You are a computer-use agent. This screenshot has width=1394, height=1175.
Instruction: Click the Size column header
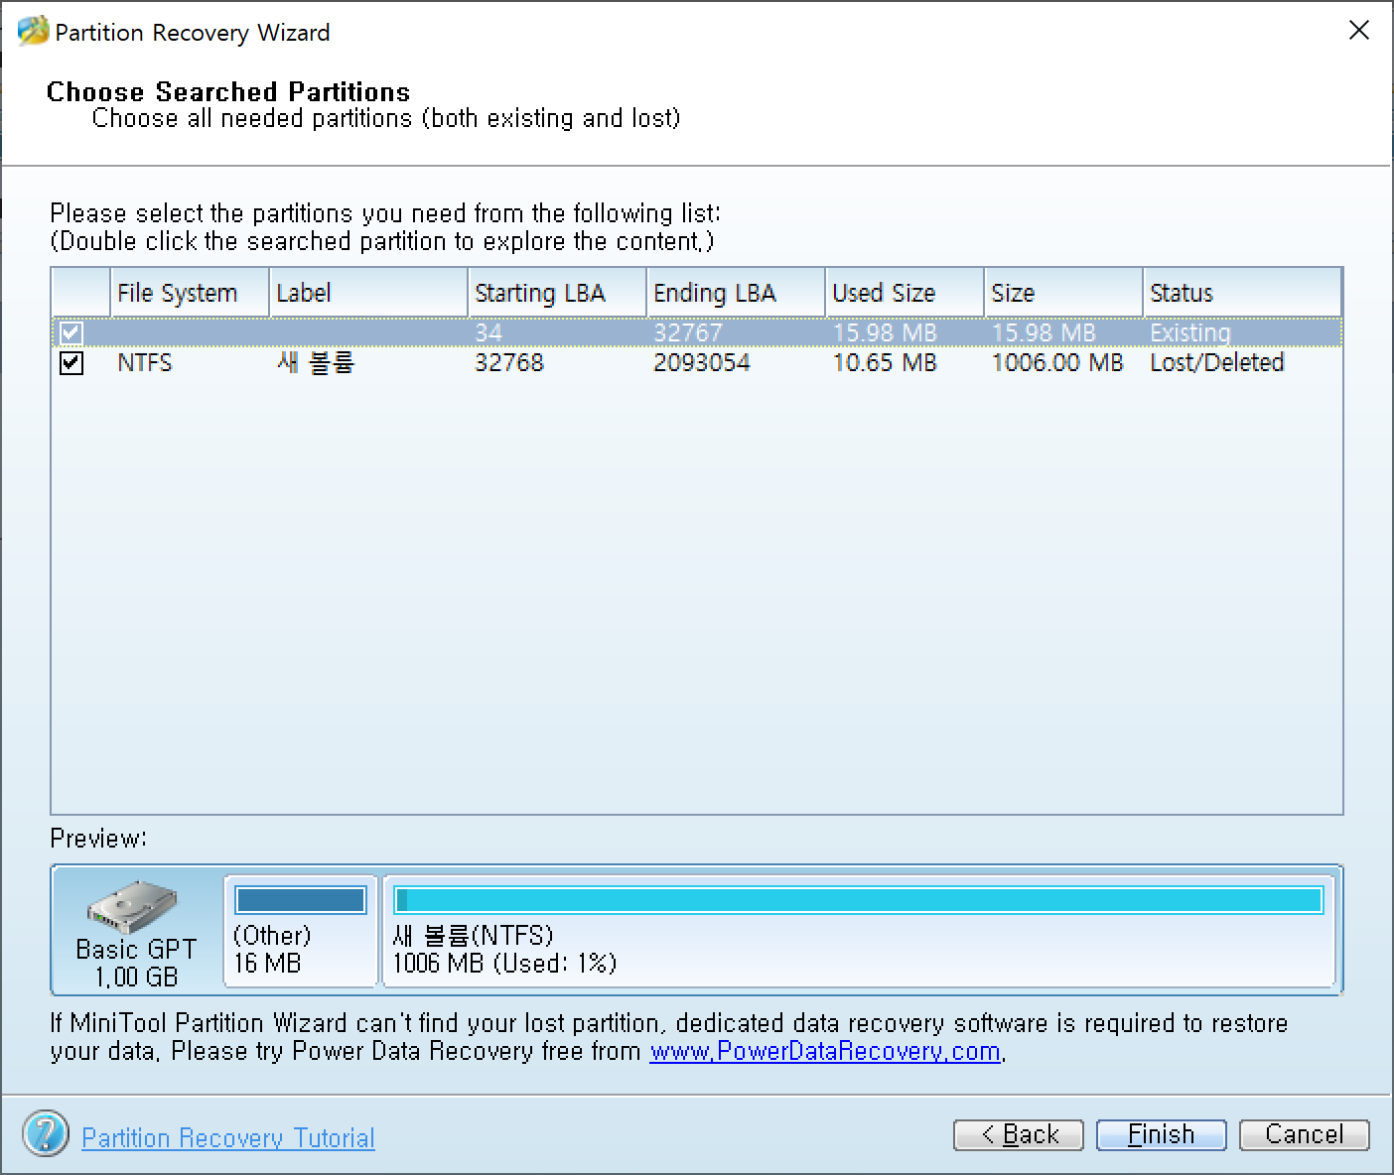tap(1063, 293)
